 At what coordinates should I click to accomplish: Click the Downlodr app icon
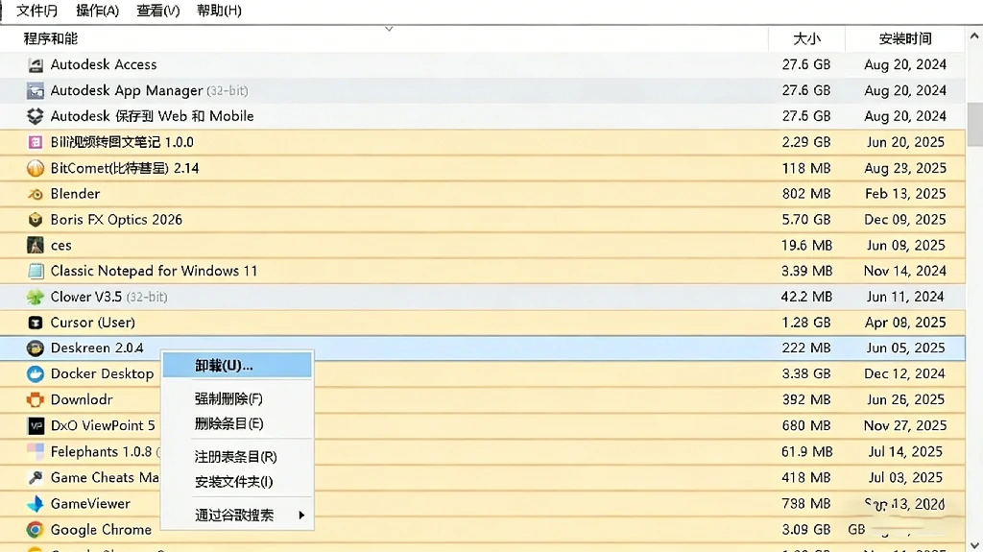tap(36, 399)
